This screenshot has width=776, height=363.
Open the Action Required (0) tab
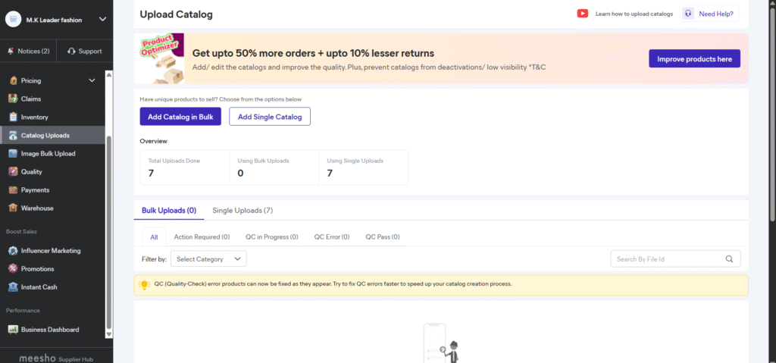coord(202,237)
